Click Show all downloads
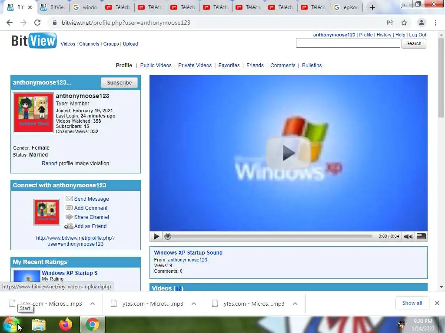The height and width of the screenshot is (333, 445). (x=412, y=303)
